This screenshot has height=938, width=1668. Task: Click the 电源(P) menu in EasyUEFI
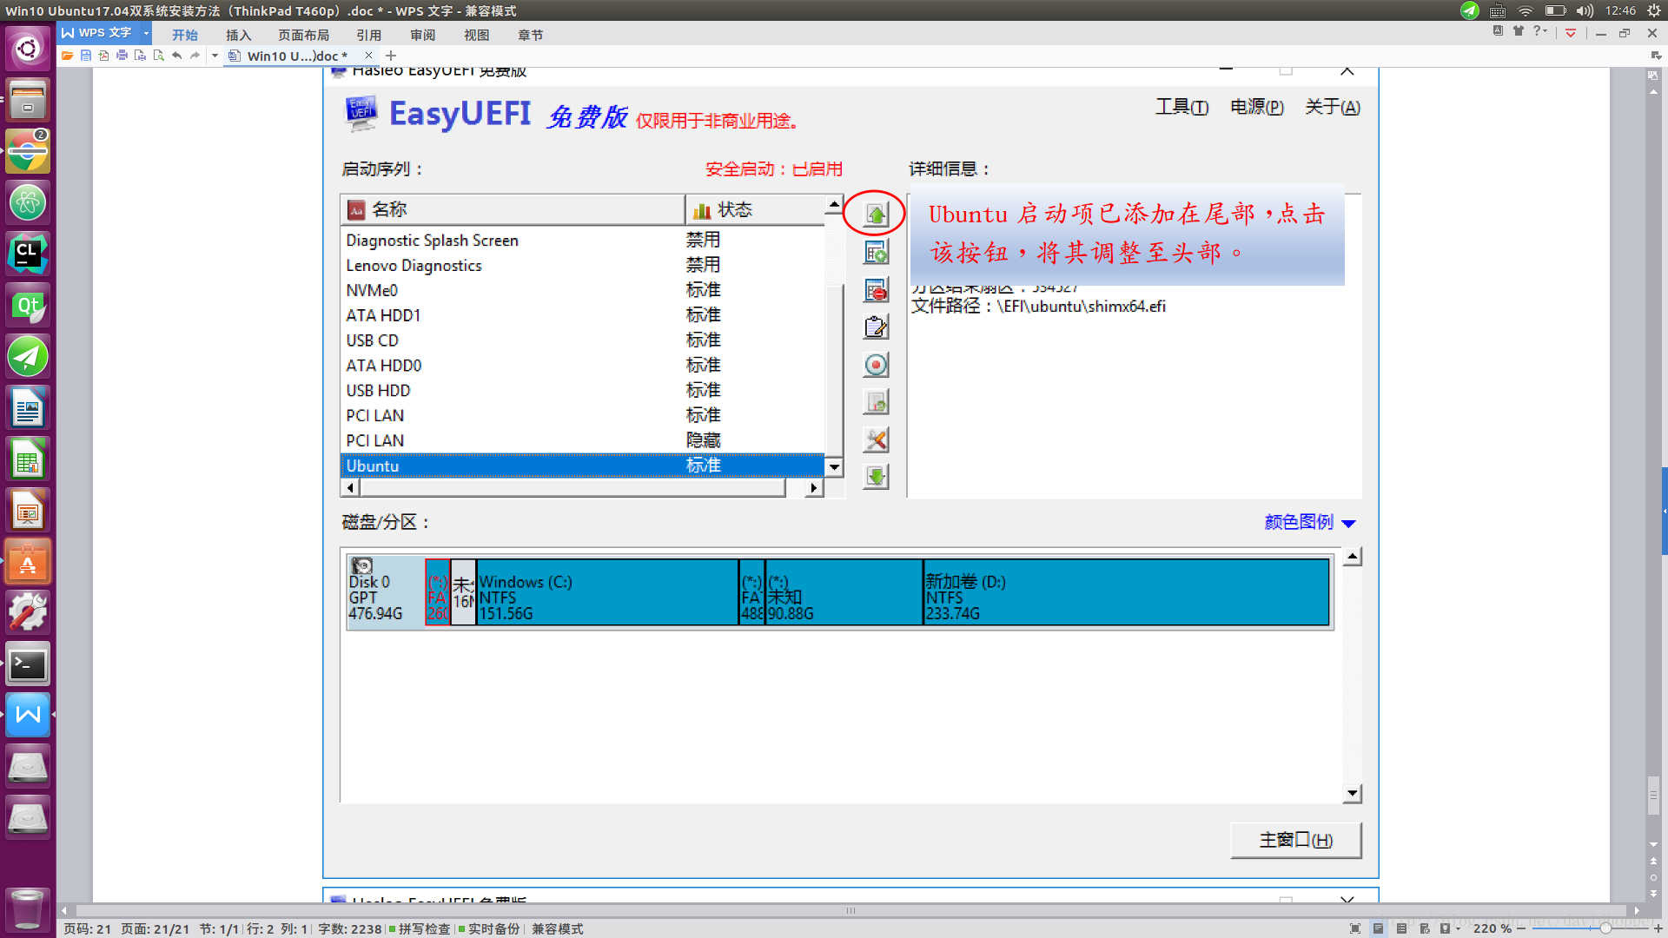point(1257,107)
